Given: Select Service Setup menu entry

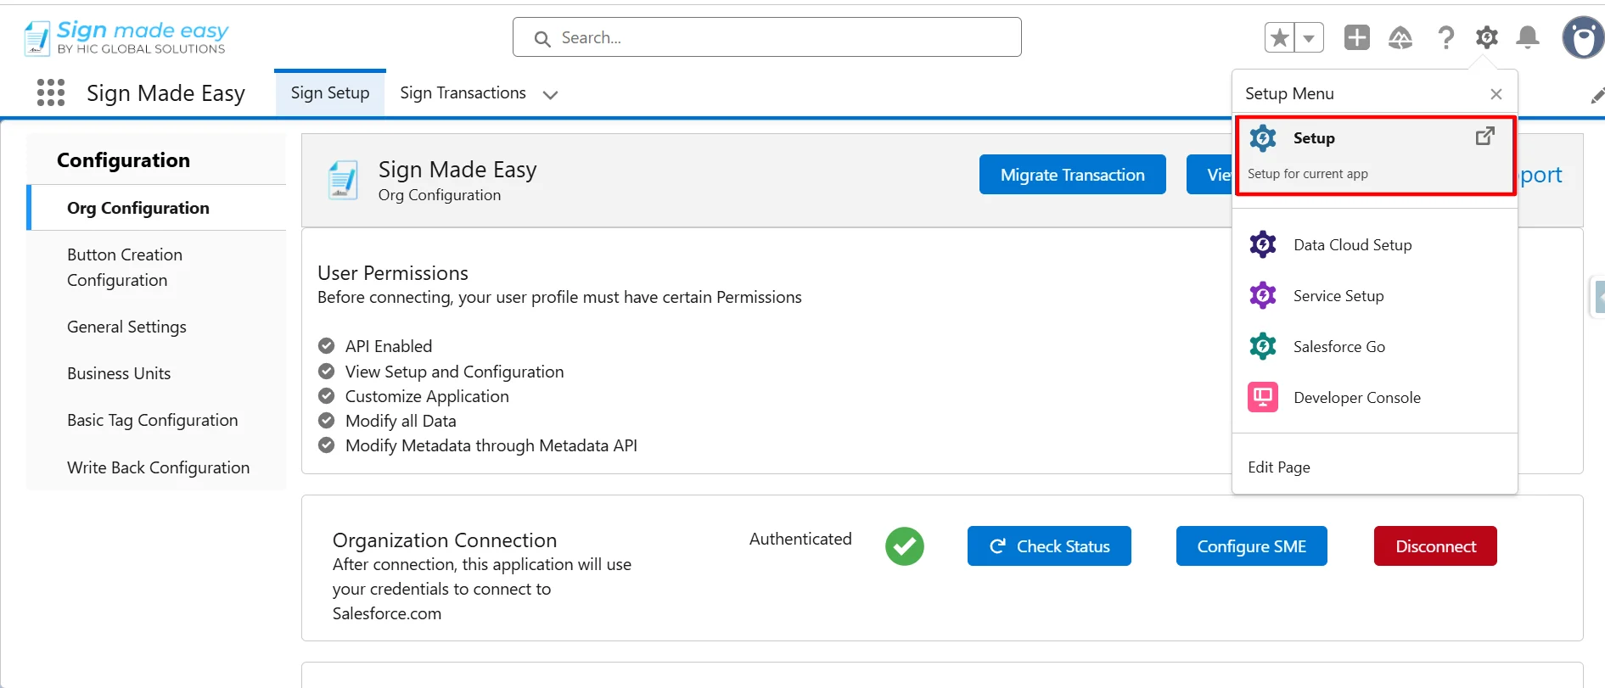Looking at the screenshot, I should [1374, 296].
